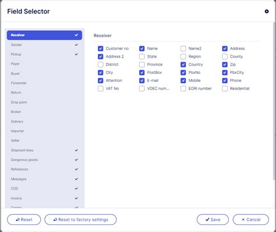
Task: Click the Reset button
Action: pos(24,220)
